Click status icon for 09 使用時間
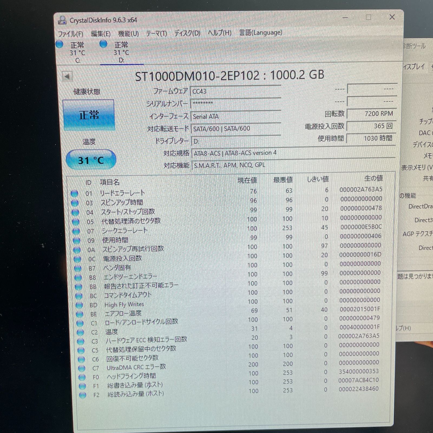Image resolution: width=433 pixels, height=433 pixels. point(77,240)
